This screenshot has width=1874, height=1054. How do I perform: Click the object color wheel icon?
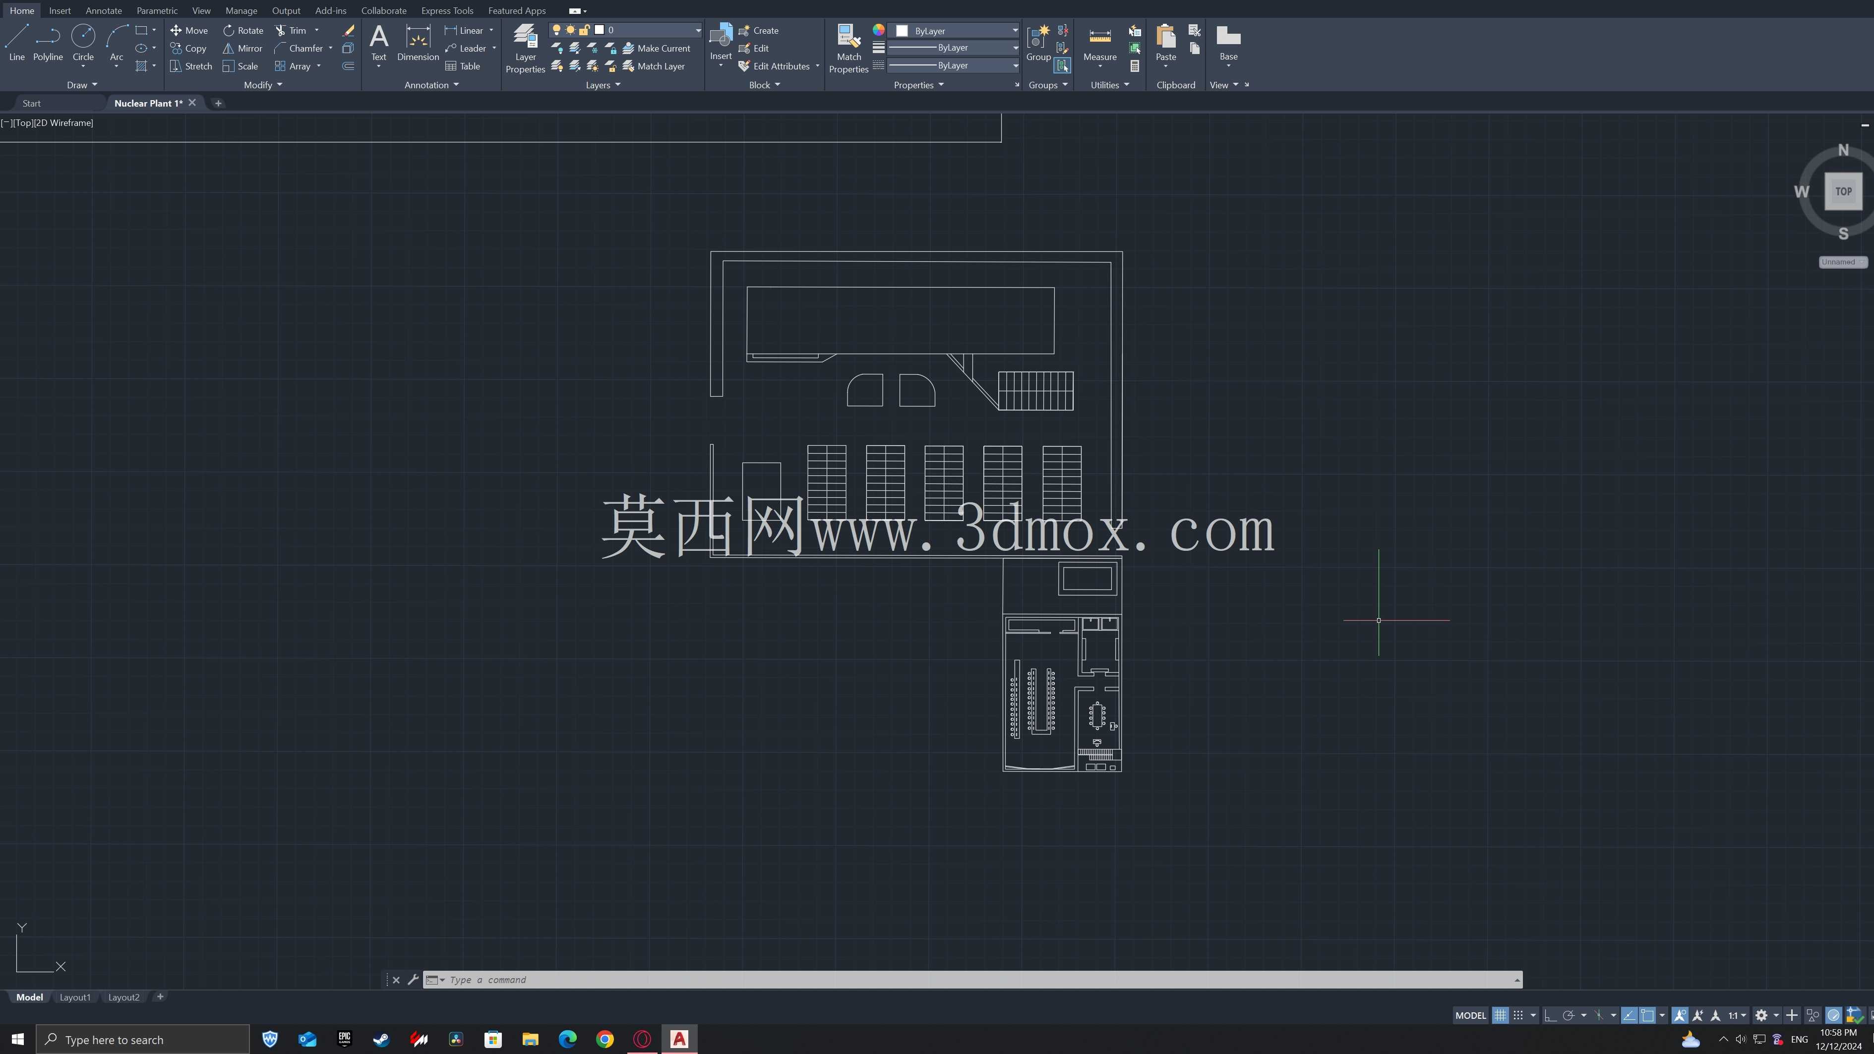point(879,31)
